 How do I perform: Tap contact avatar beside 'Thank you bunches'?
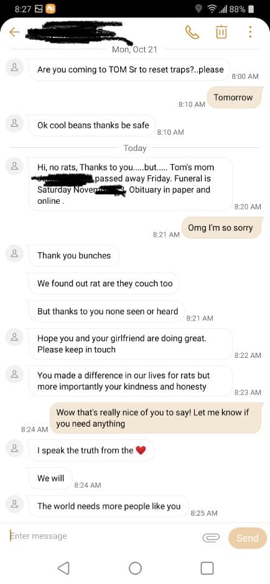click(14, 253)
